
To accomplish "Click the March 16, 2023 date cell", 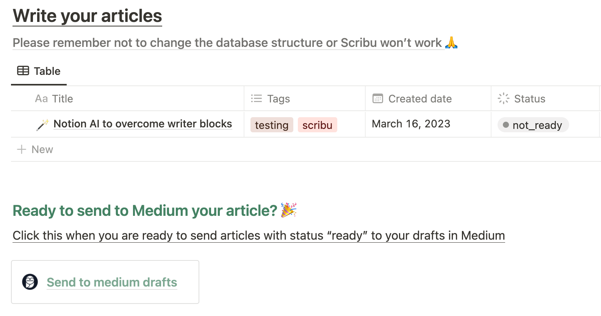I will pyautogui.click(x=411, y=124).
